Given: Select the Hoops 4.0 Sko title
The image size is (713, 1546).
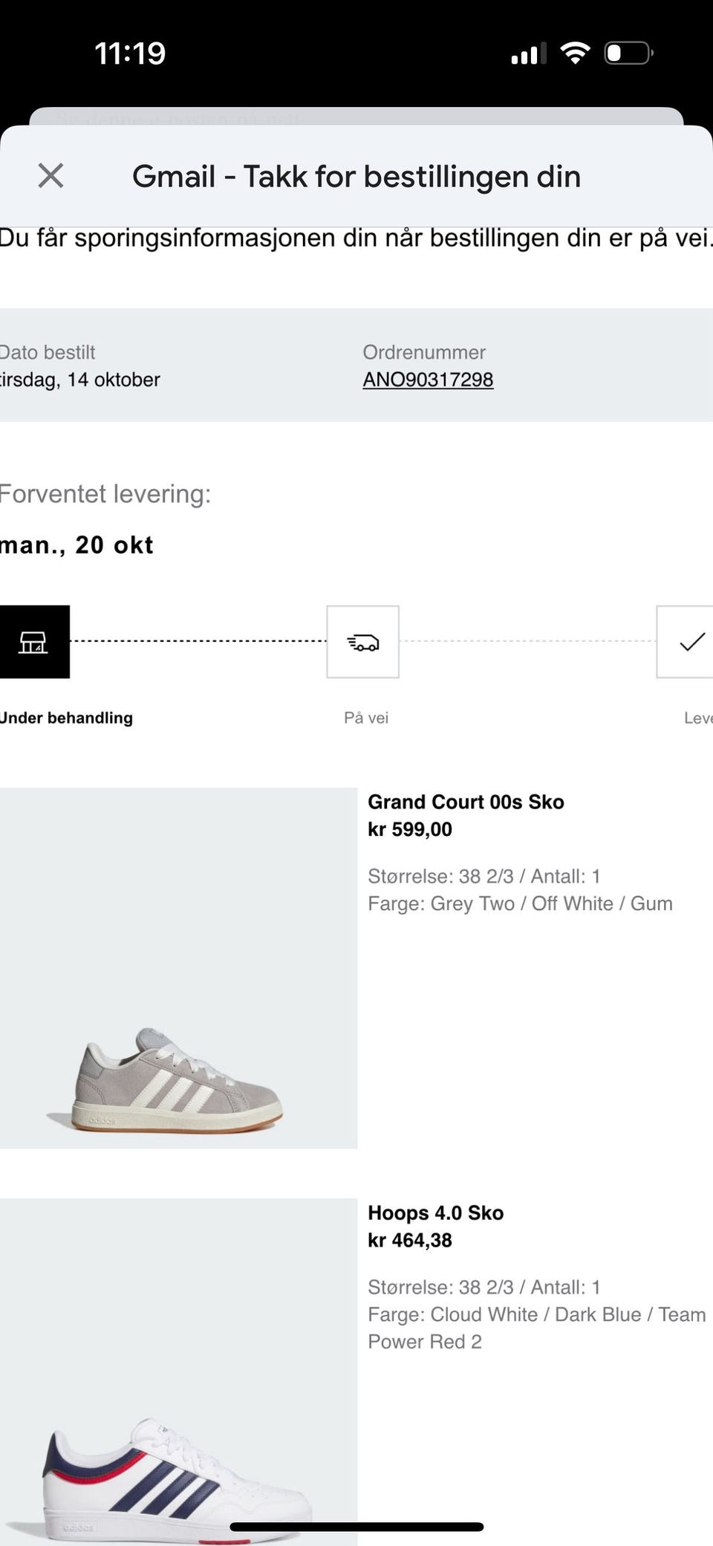Looking at the screenshot, I should (435, 1213).
